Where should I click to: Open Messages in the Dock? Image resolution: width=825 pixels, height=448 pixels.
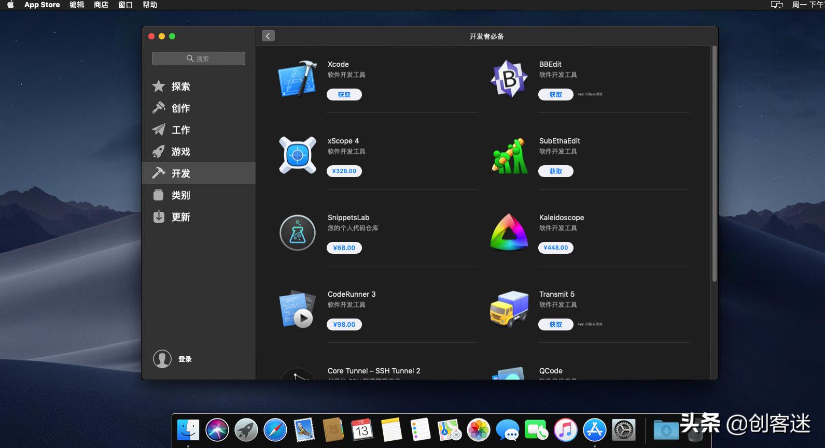point(508,430)
